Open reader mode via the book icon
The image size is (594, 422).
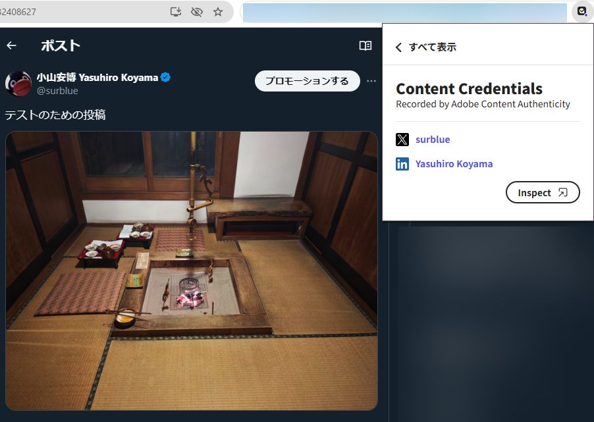pyautogui.click(x=365, y=45)
